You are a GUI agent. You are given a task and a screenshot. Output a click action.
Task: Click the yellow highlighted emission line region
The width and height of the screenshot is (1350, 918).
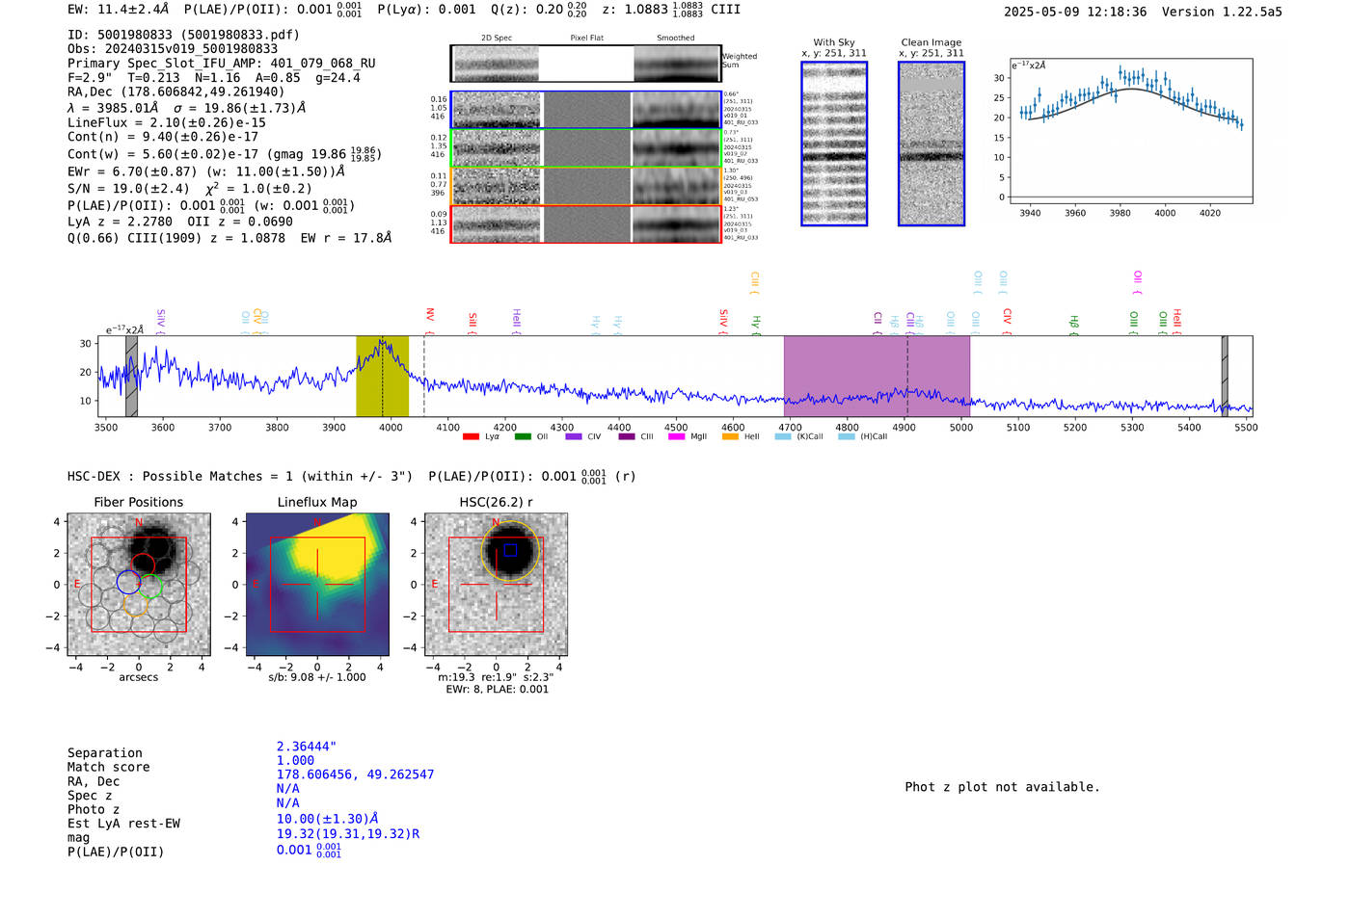(x=382, y=376)
